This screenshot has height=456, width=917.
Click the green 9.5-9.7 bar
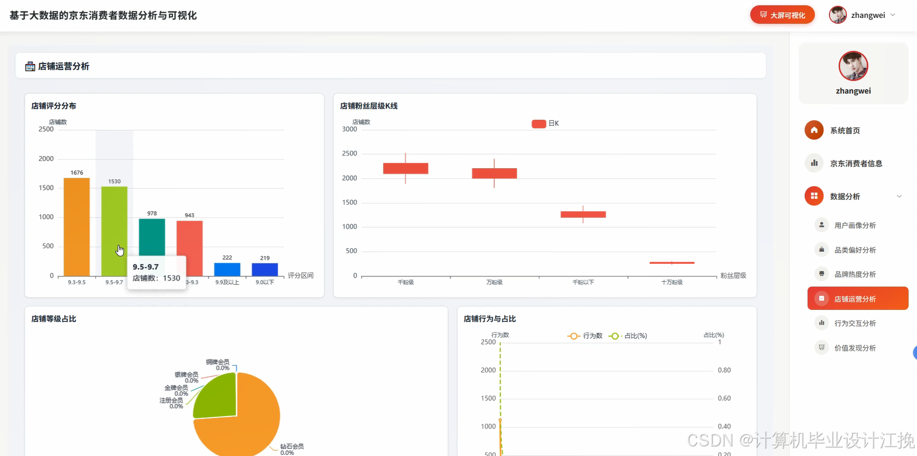click(114, 231)
